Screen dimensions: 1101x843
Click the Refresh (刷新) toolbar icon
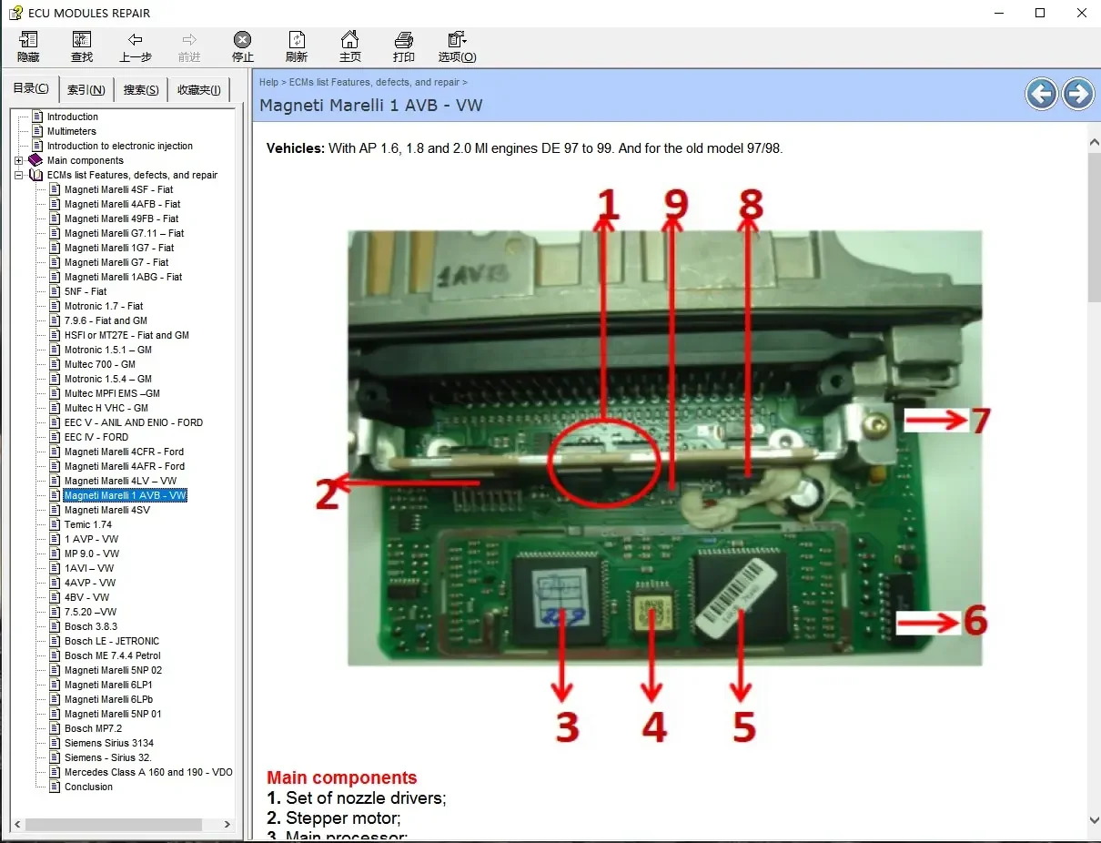point(297,46)
